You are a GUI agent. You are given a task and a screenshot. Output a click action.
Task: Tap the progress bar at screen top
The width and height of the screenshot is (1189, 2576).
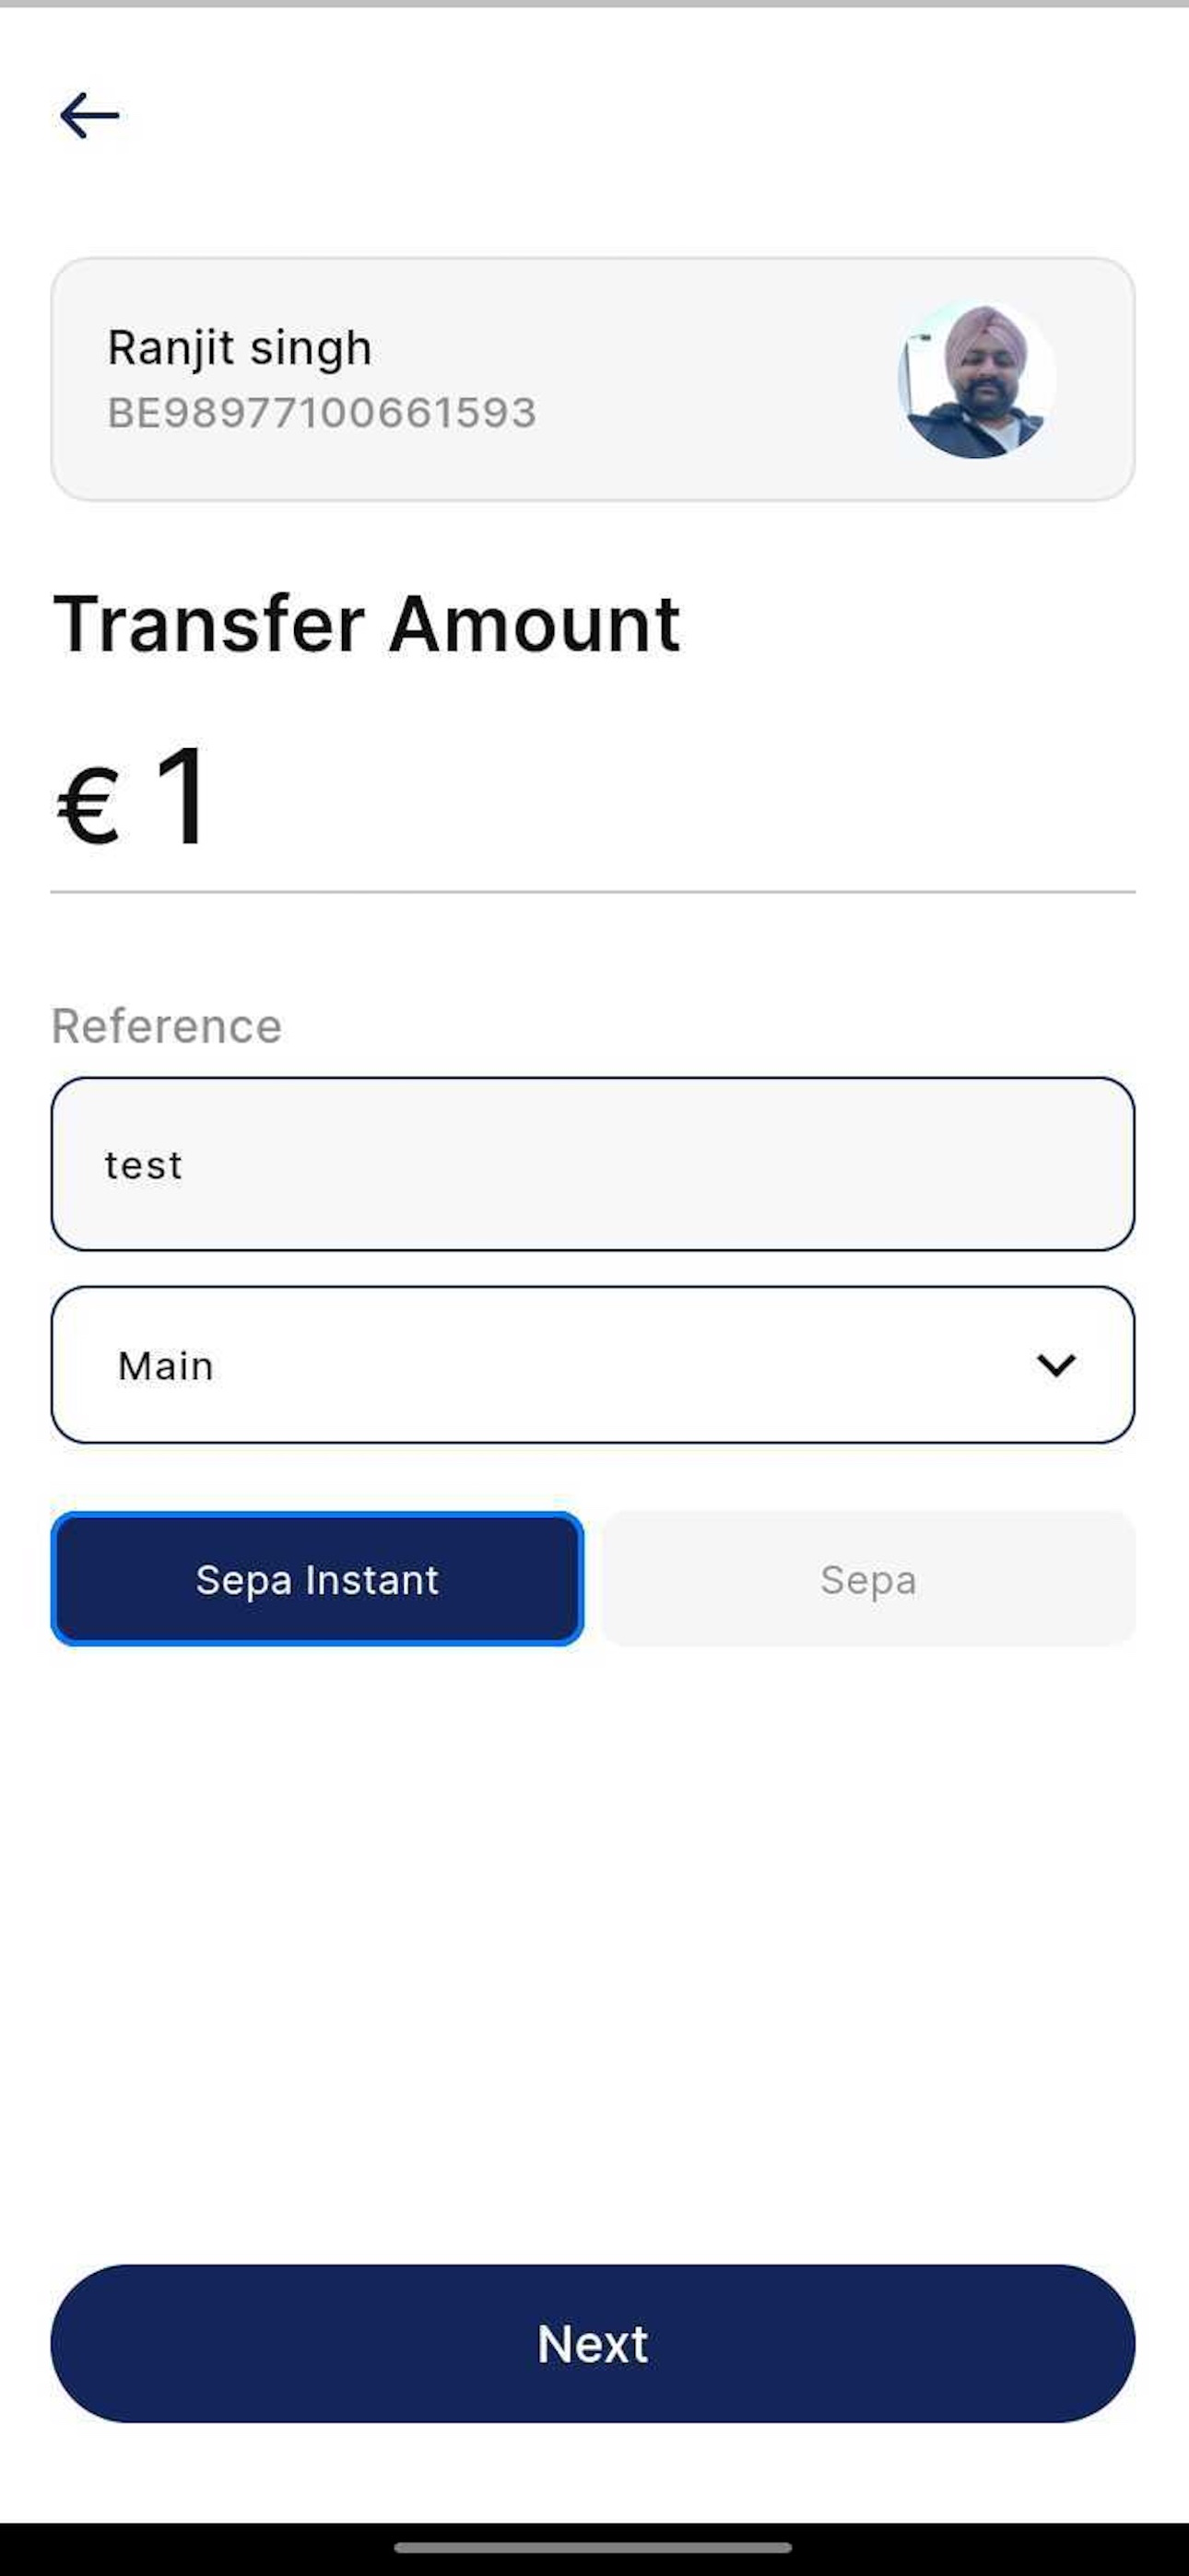pyautogui.click(x=594, y=4)
